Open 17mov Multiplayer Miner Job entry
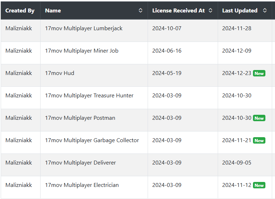 click(81, 51)
